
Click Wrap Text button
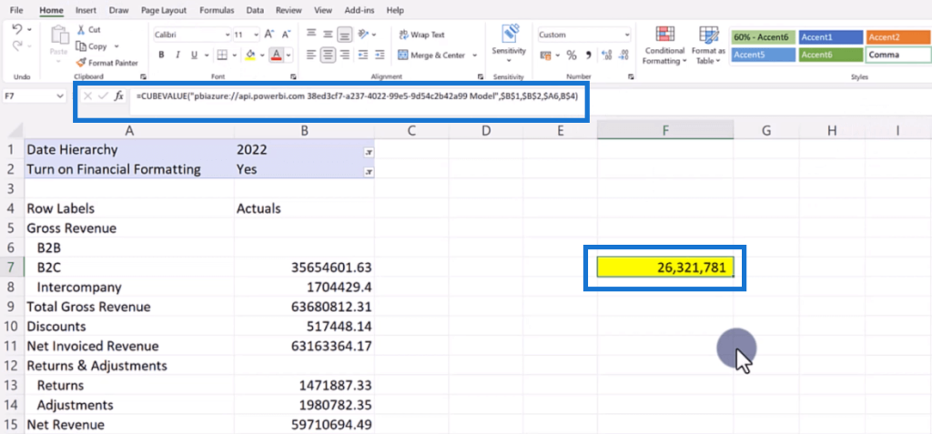coord(421,35)
